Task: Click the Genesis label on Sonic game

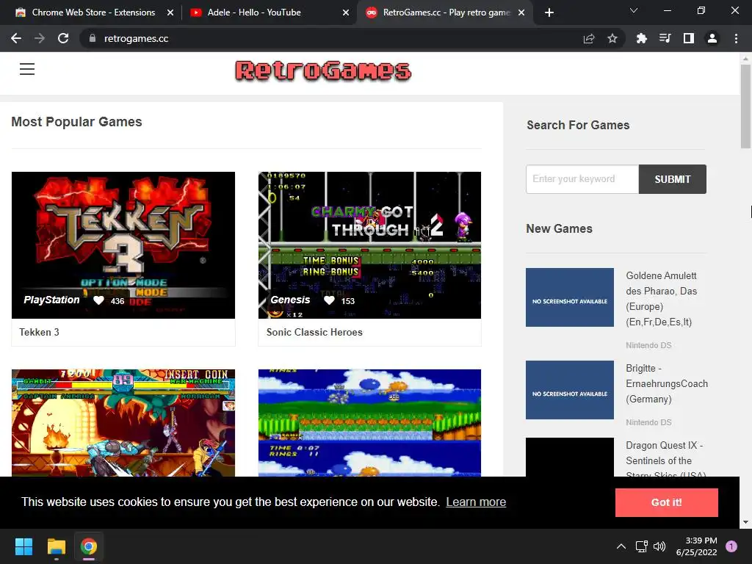Action: (x=290, y=300)
